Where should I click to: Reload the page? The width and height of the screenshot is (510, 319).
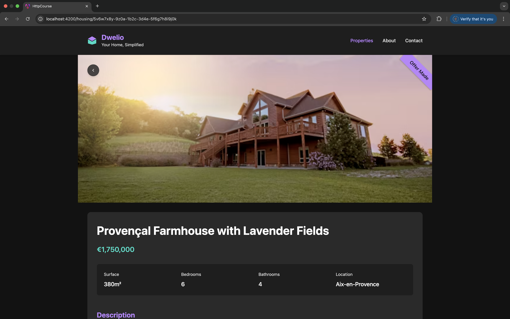click(28, 19)
